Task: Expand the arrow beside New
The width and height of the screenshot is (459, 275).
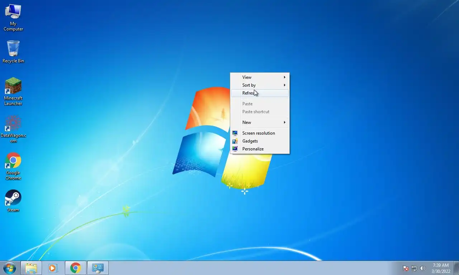Action: point(285,122)
